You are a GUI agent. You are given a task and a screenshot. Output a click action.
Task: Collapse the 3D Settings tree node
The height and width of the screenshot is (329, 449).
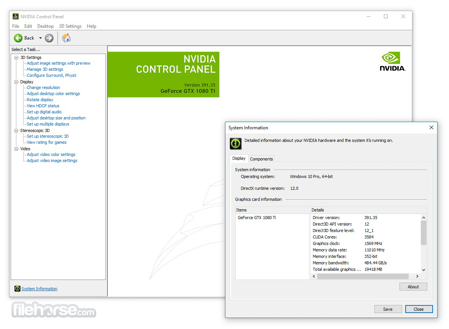coord(16,57)
